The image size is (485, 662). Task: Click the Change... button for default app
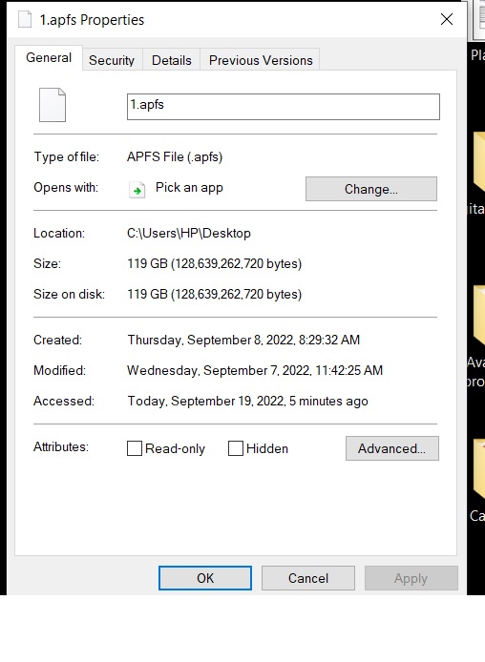click(x=371, y=189)
